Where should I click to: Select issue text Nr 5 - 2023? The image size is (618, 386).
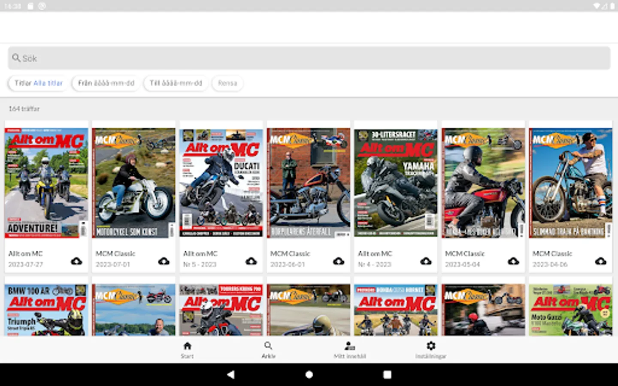[x=200, y=264]
